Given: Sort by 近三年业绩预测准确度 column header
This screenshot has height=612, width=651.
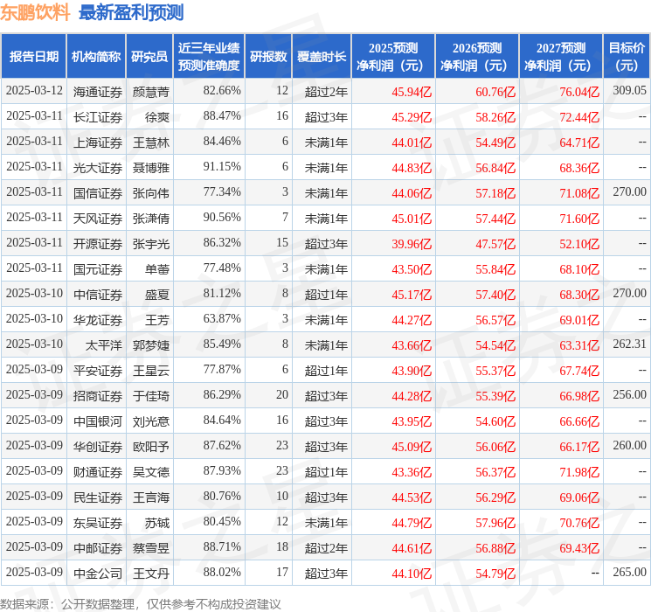Looking at the screenshot, I should [209, 56].
